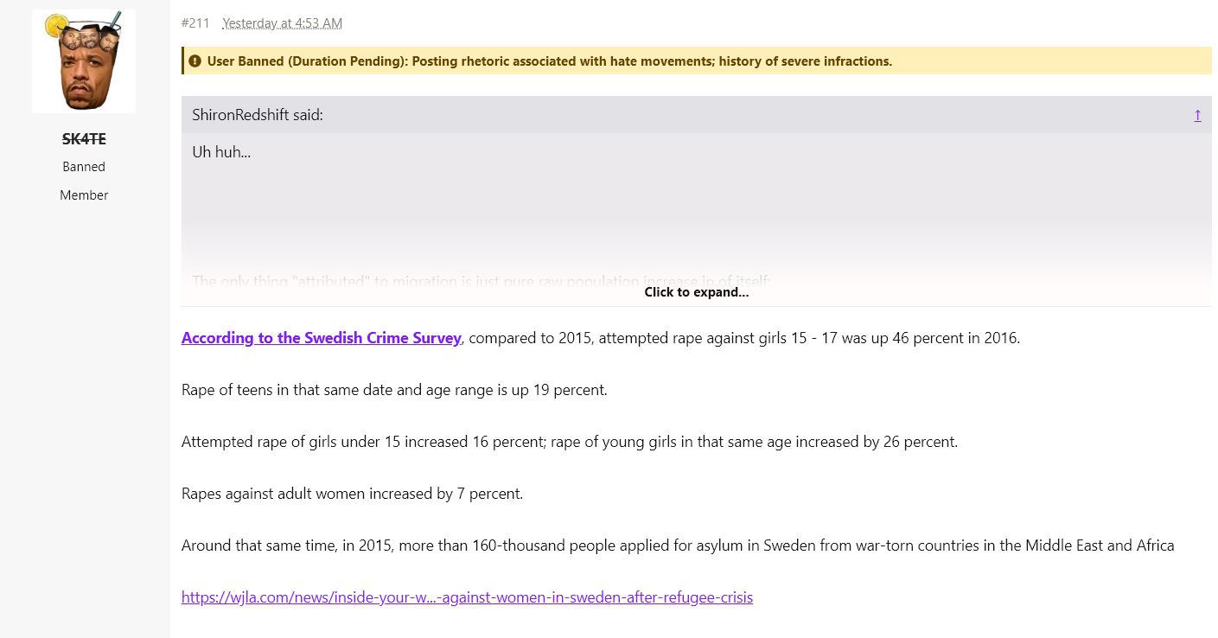Screen dimensions: 1218x638
Task: Click the paragraph about 160-thousand asylum applicants
Action: 678,545
